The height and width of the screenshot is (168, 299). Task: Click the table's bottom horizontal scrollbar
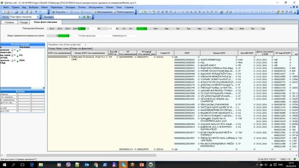coord(81,155)
